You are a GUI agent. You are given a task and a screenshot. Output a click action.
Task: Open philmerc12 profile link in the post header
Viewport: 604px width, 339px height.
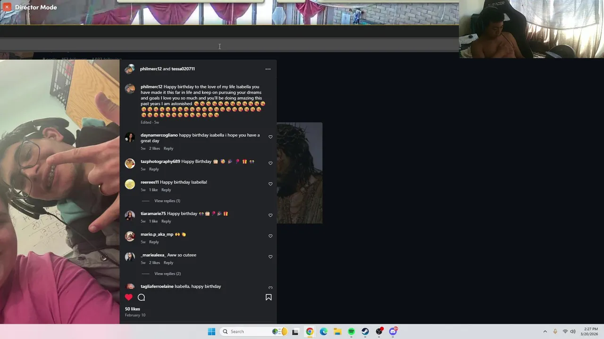coord(151,69)
